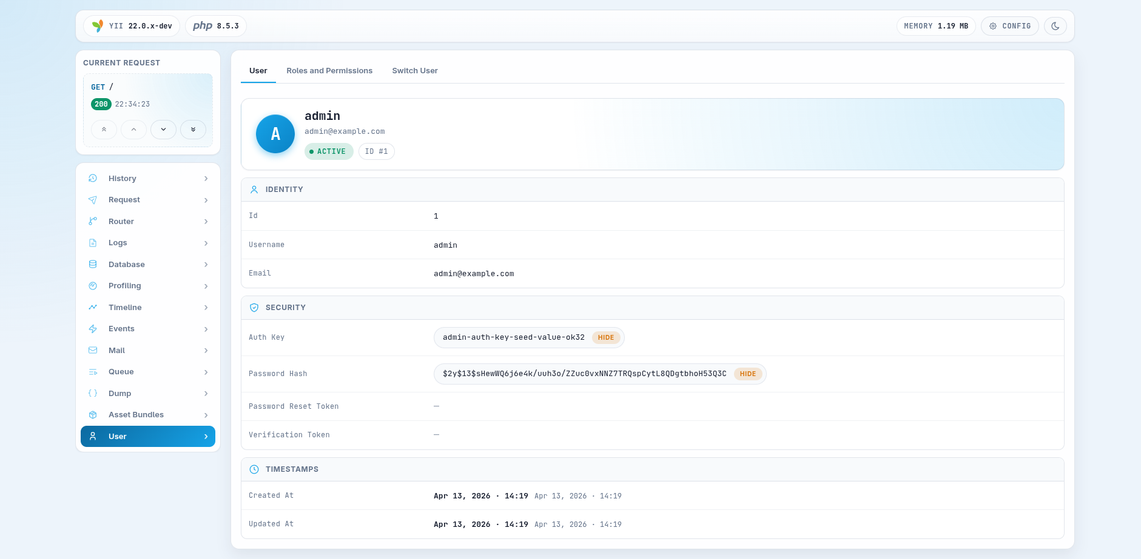Expand Profiling panel chevron
The width and height of the screenshot is (1141, 559).
click(x=206, y=286)
